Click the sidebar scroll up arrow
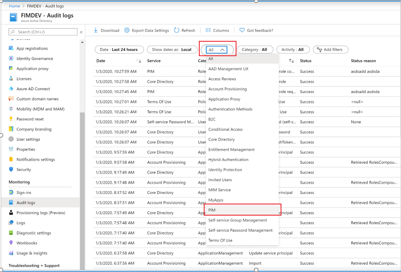The width and height of the screenshot is (401, 272). tap(82, 42)
